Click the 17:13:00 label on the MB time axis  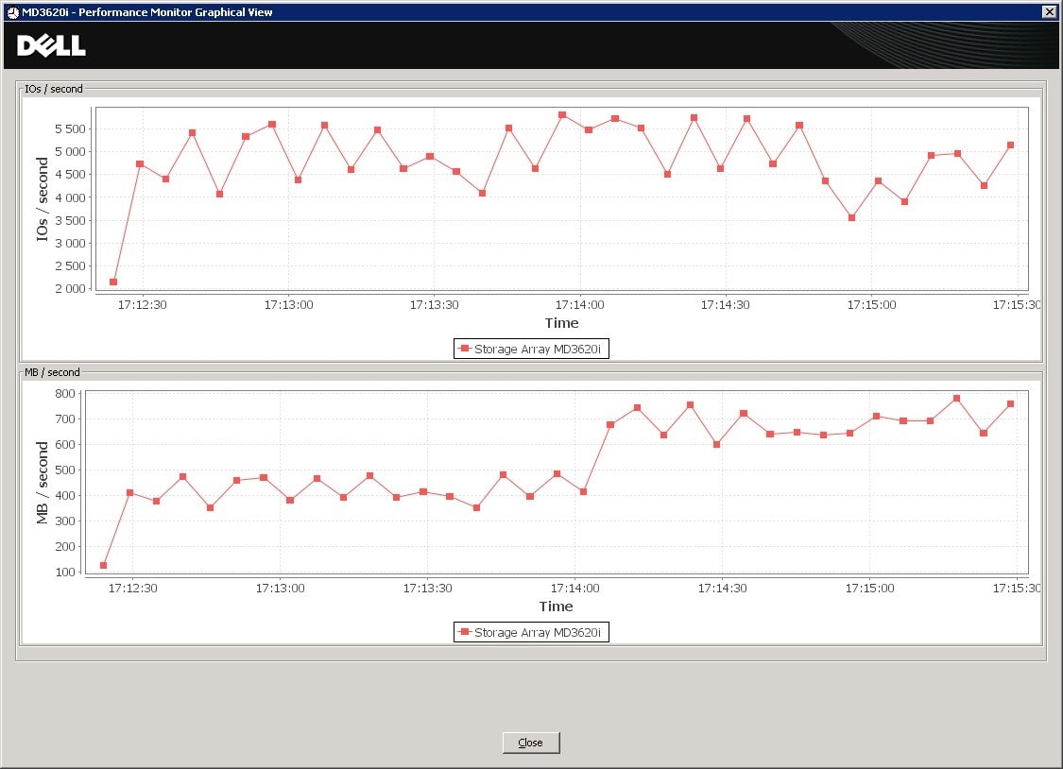coord(280,588)
